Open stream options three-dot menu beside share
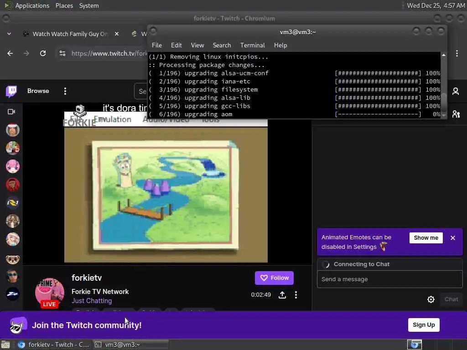467x350 pixels. (x=296, y=295)
